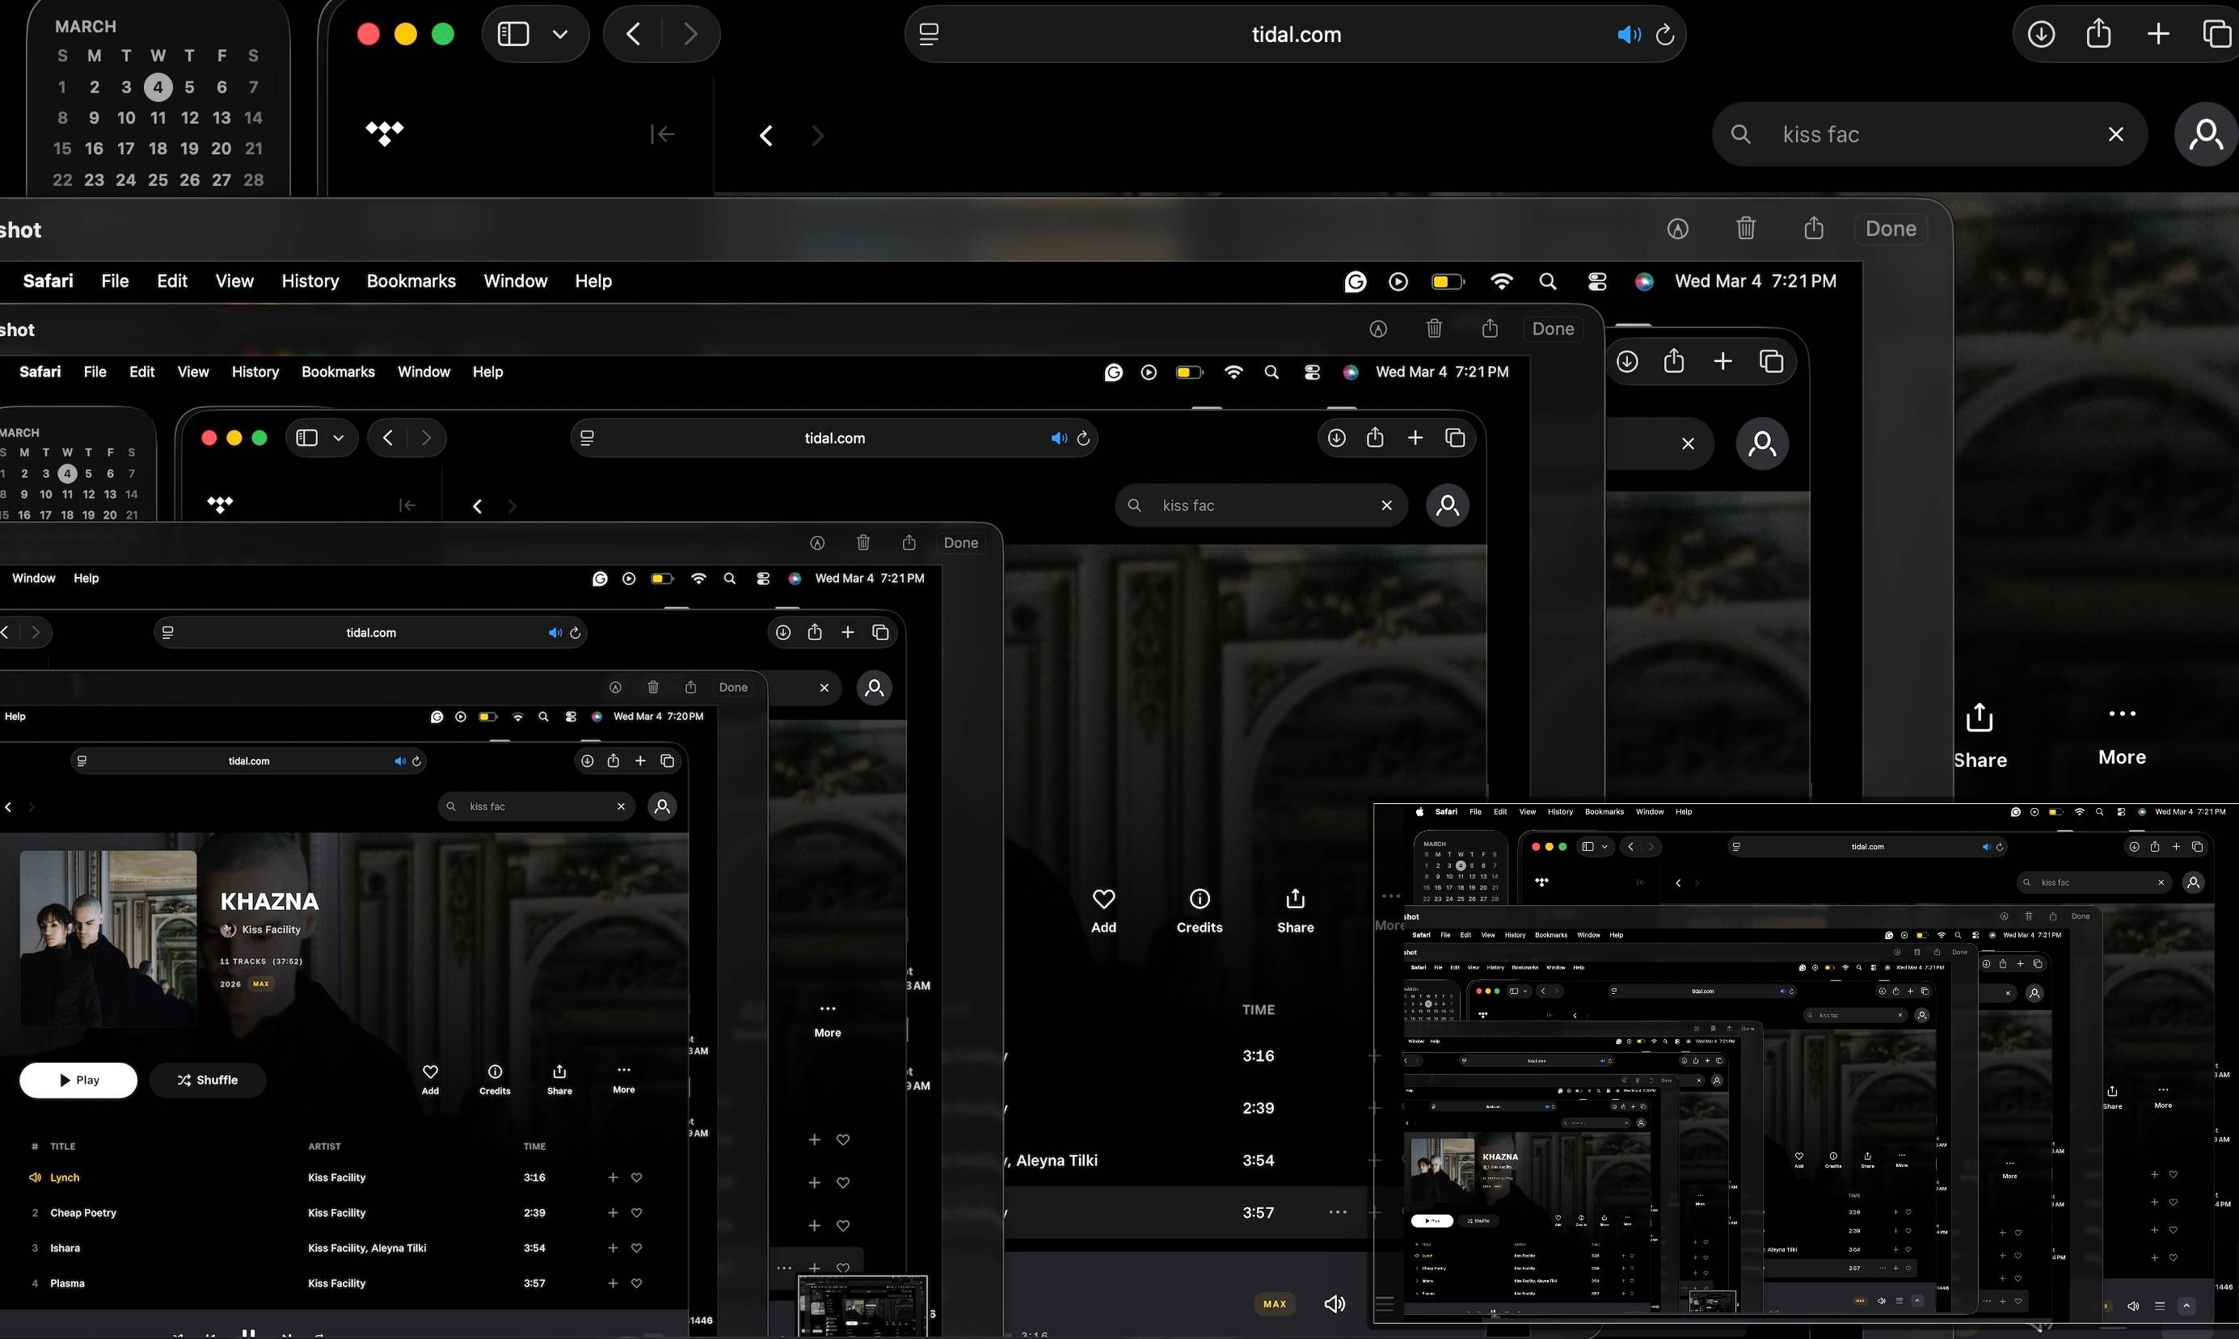
Task: Delete screenshot via the outermost preview trash icon
Action: [1745, 228]
